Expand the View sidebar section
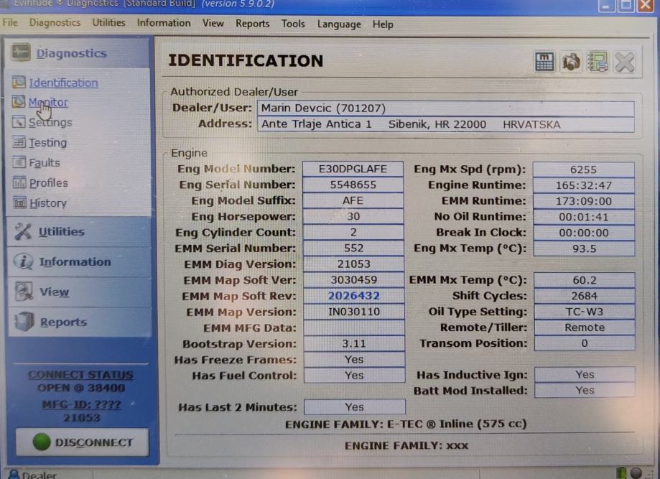660x479 pixels. pyautogui.click(x=54, y=292)
